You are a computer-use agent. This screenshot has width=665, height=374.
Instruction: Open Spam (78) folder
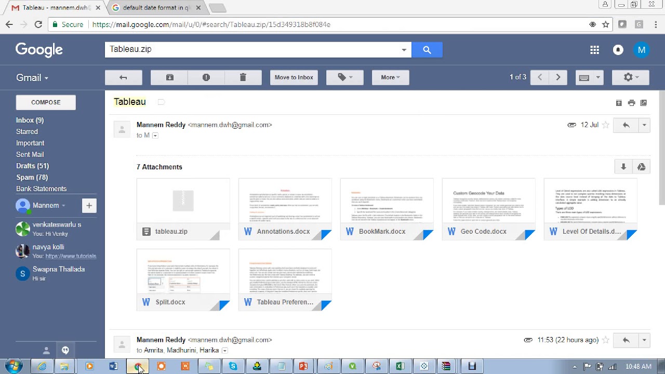coord(32,177)
